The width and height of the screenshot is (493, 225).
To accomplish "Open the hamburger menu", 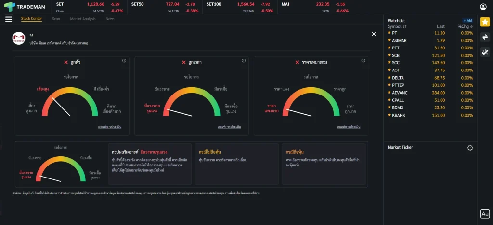I will tap(9, 19).
